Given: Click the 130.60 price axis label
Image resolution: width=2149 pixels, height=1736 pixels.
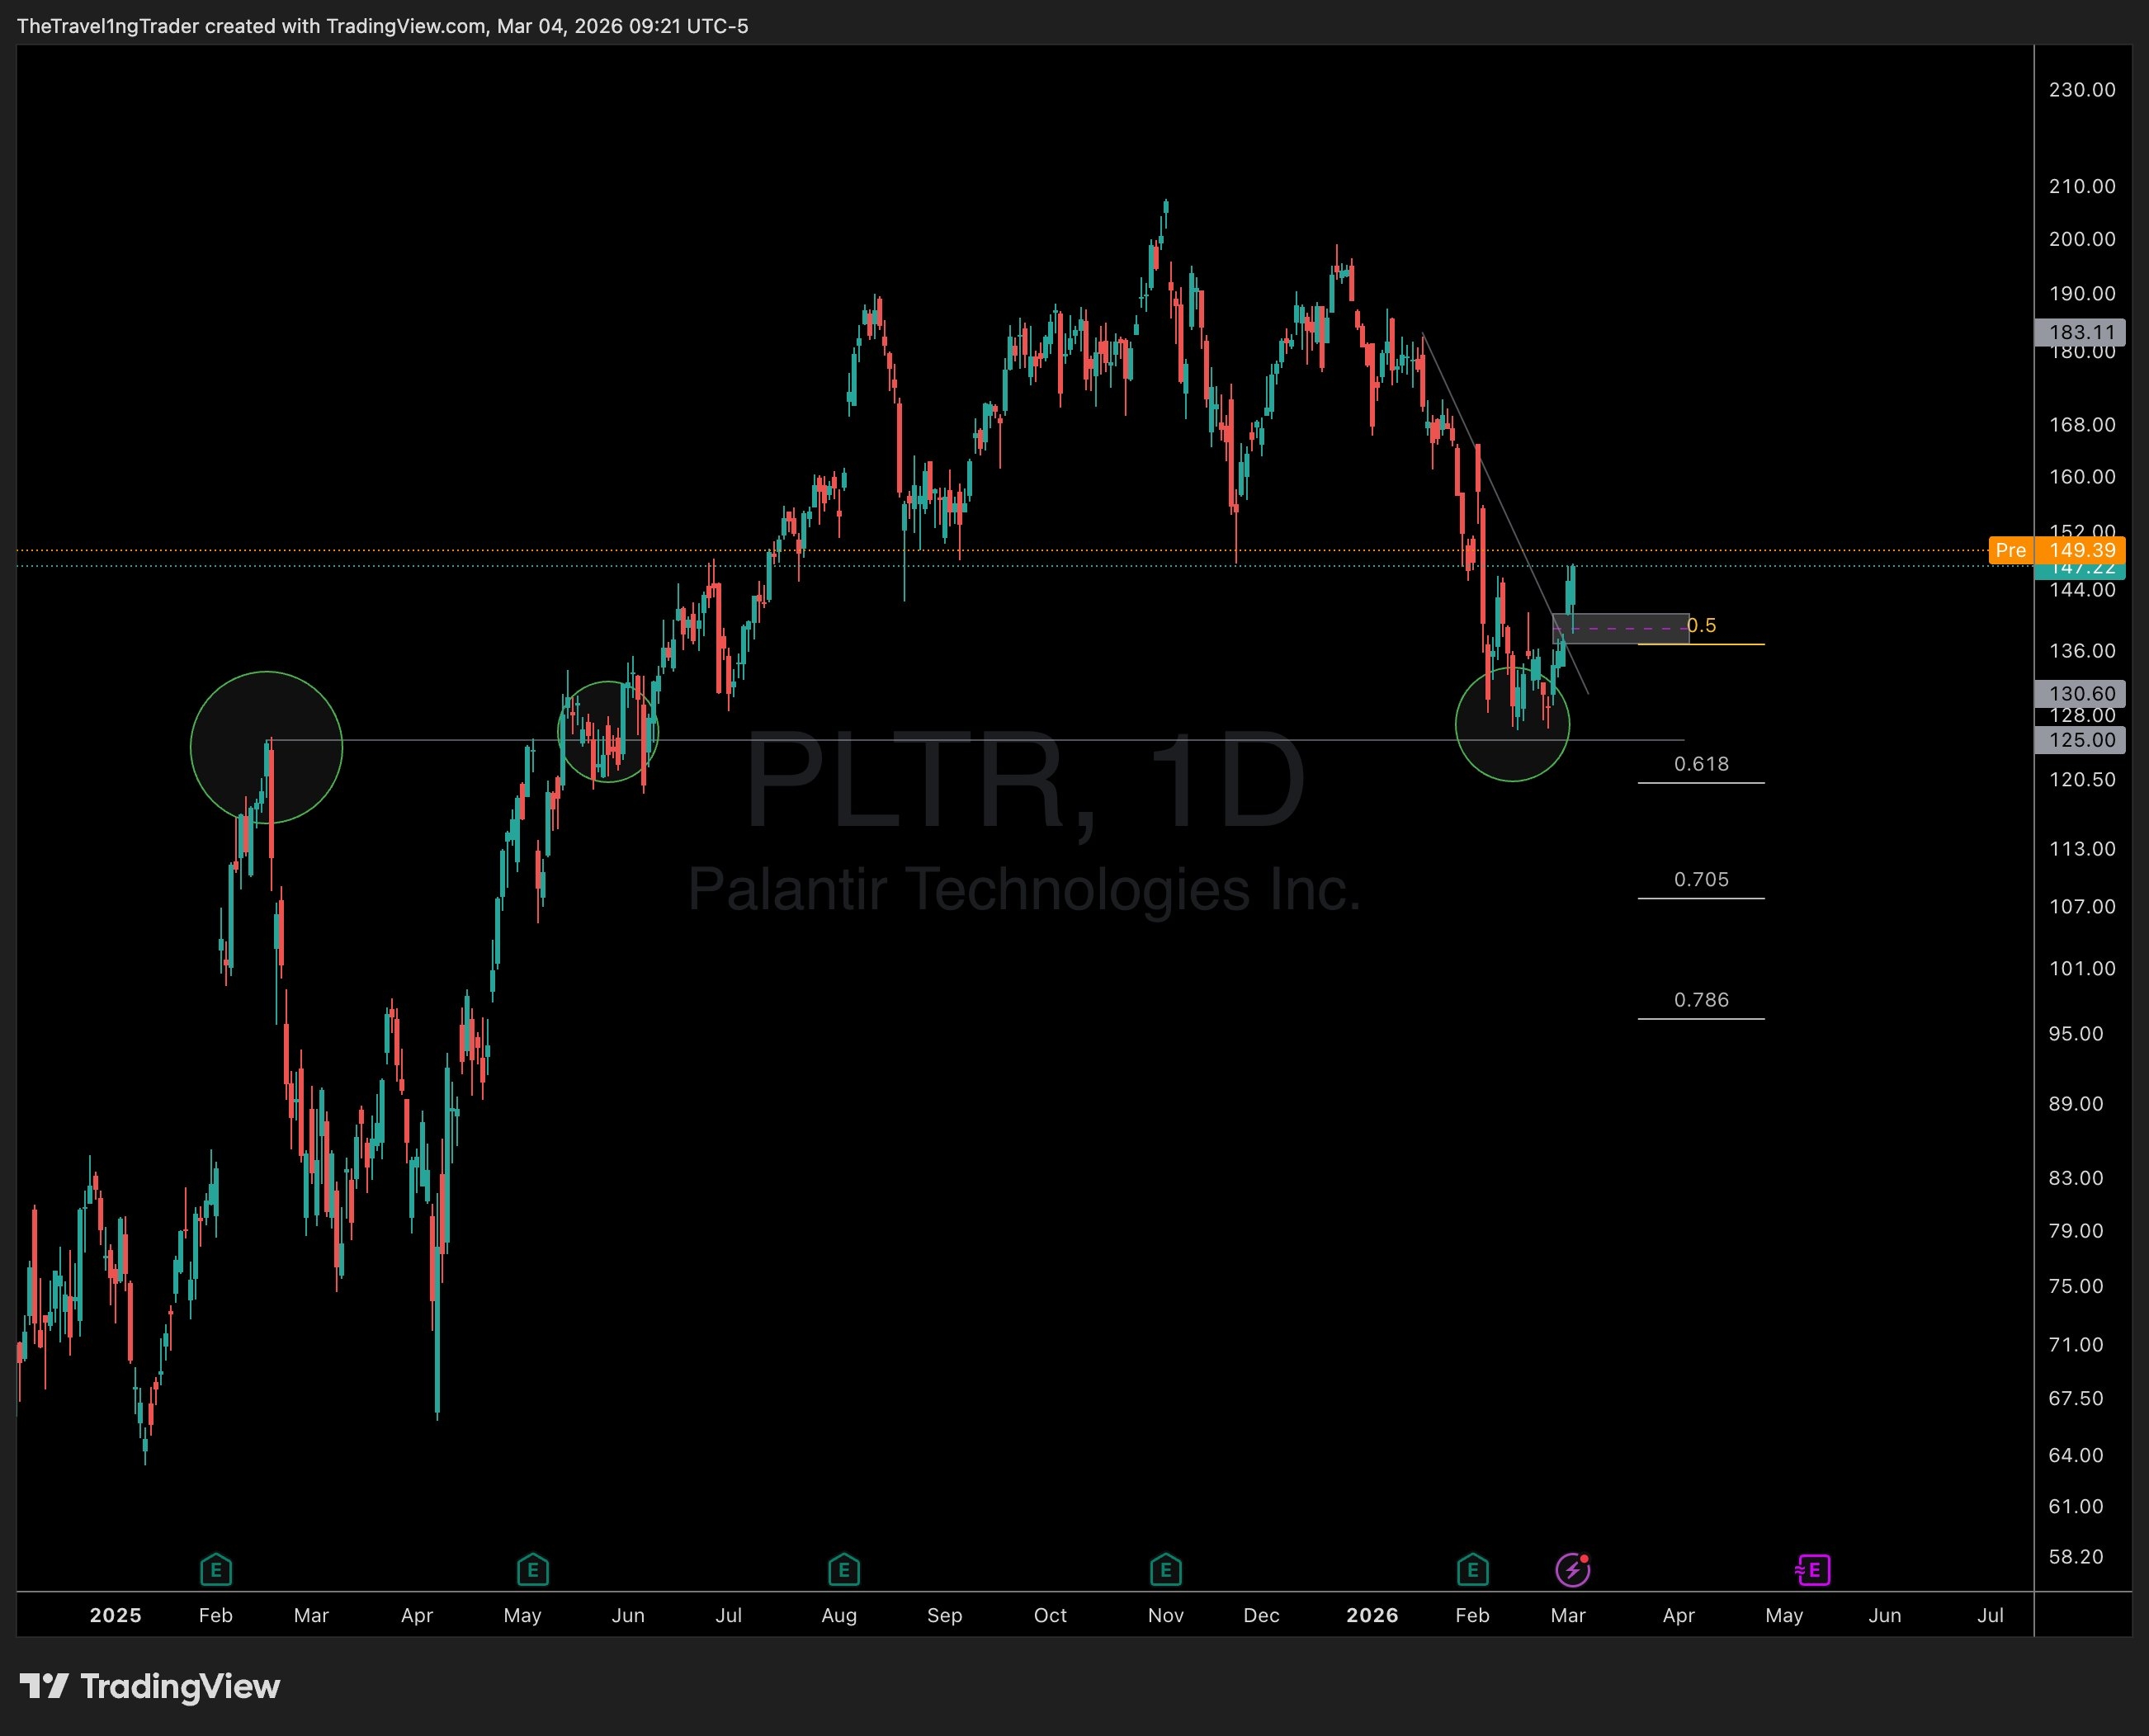Looking at the screenshot, I should click(2080, 693).
